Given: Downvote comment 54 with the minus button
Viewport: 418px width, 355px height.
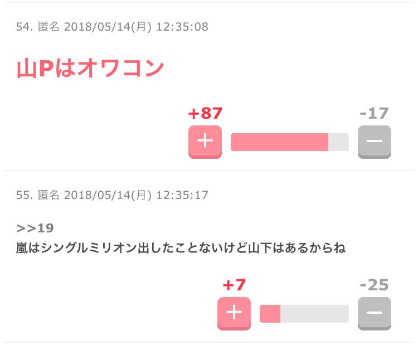Looking at the screenshot, I should pos(375,142).
